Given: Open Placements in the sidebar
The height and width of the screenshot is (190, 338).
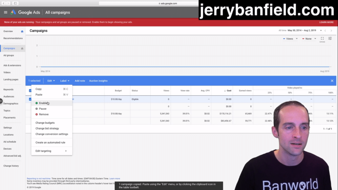Looking at the screenshot, I should [10, 118].
